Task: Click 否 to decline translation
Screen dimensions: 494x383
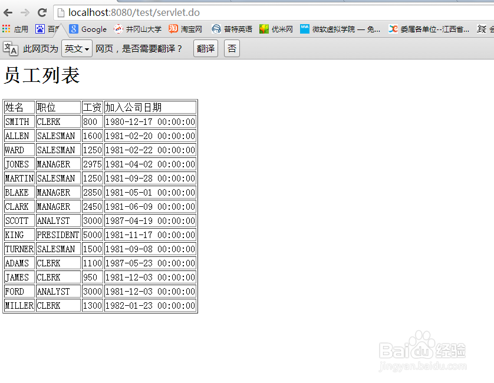Action: coord(231,48)
